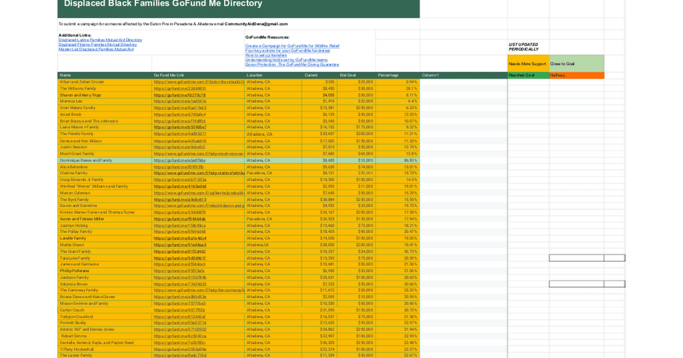Open How to set up transfers link
683x358 pixels.
coord(266,55)
